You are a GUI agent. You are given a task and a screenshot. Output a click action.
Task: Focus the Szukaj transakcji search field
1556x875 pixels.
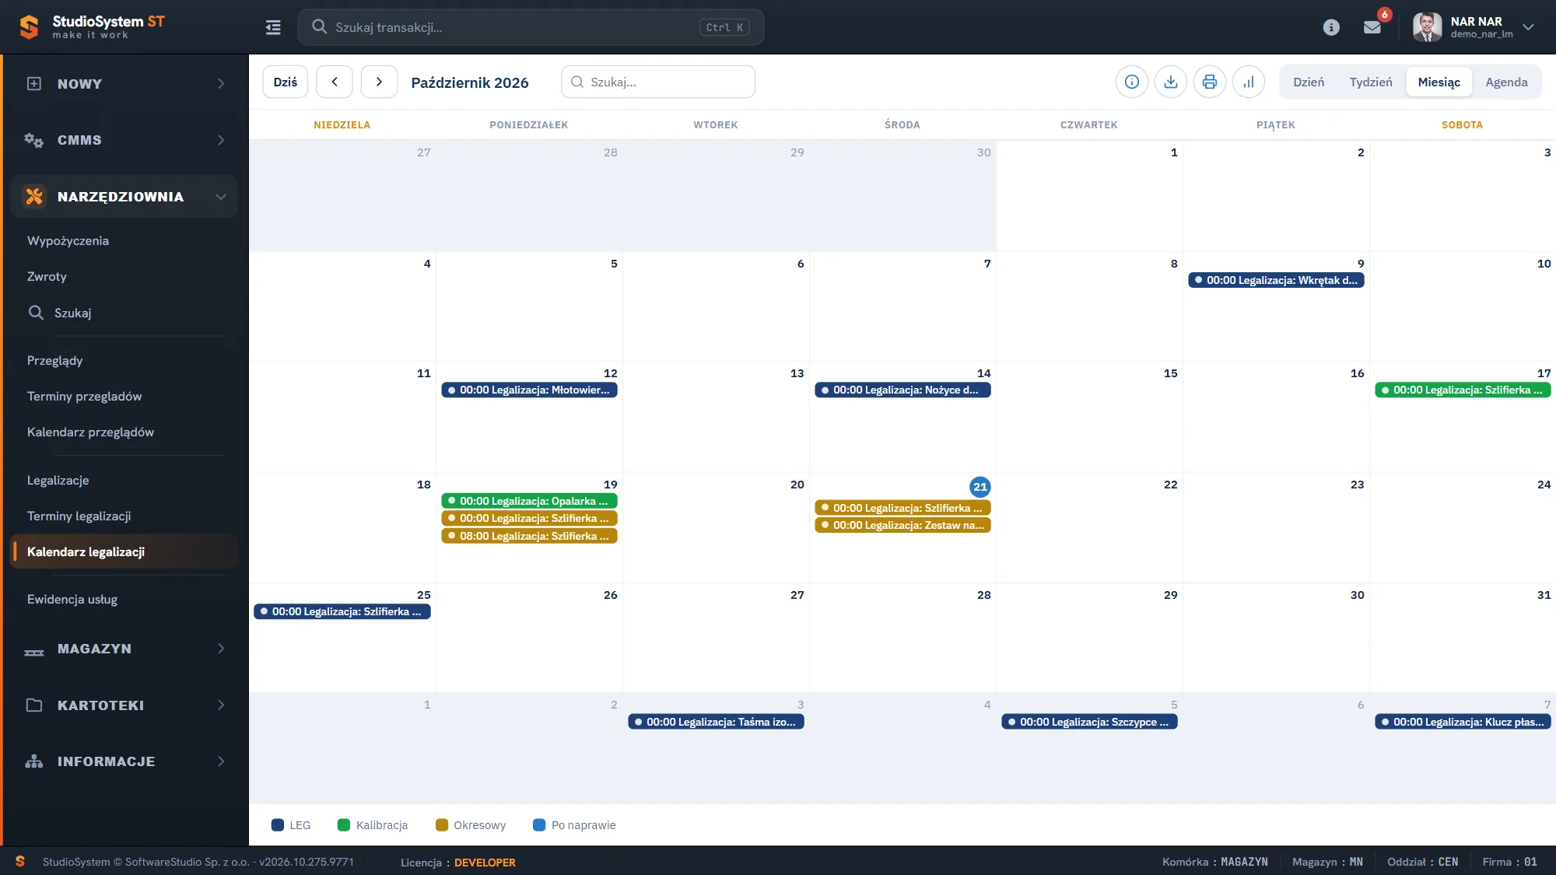coord(531,27)
